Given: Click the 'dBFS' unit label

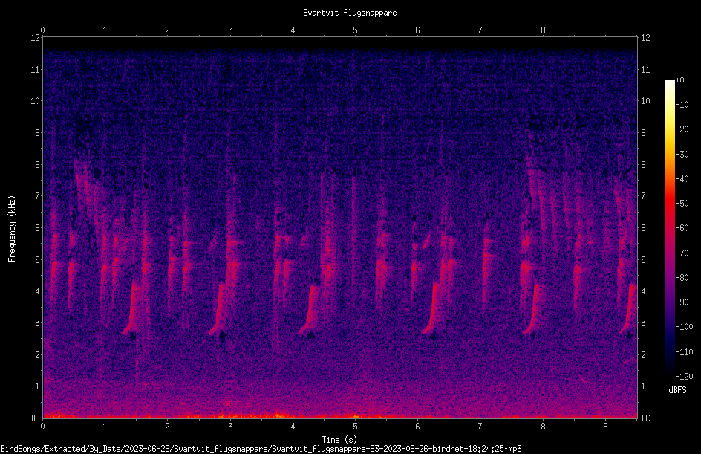Looking at the screenshot, I should [677, 390].
